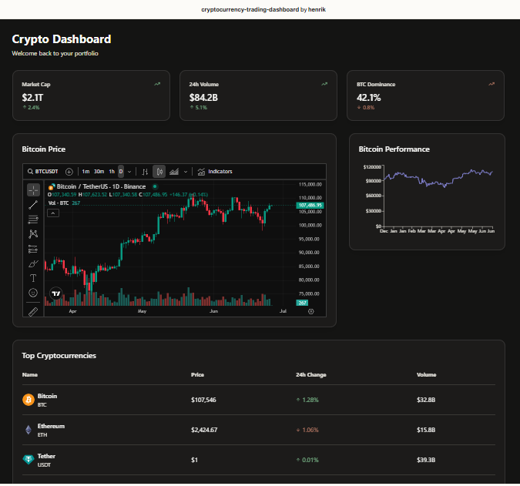This screenshot has width=520, height=486.
Task: Click the Vol · BTC indicator label
Action: click(59, 203)
